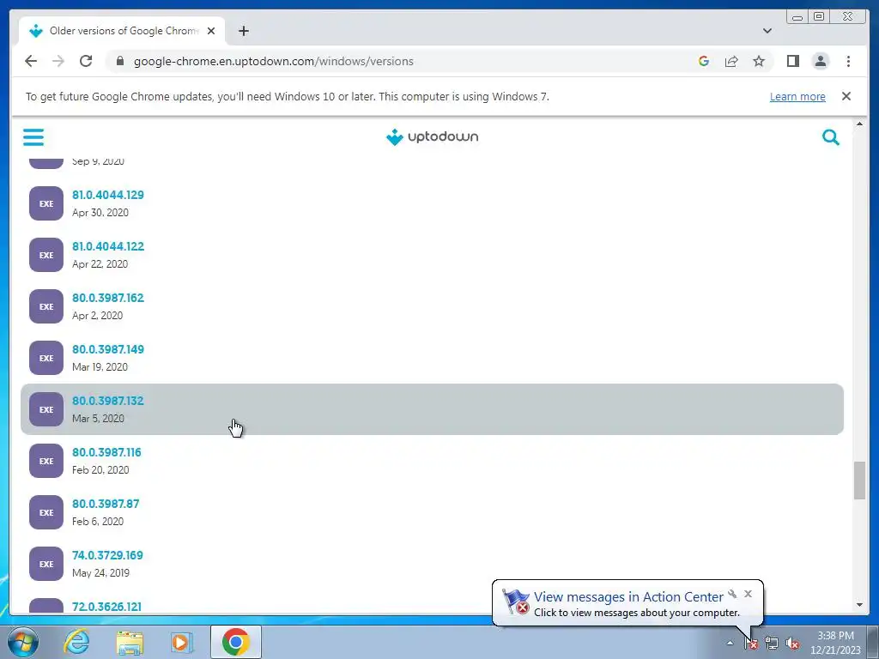Open version 81.0.4044.122

click(x=107, y=246)
